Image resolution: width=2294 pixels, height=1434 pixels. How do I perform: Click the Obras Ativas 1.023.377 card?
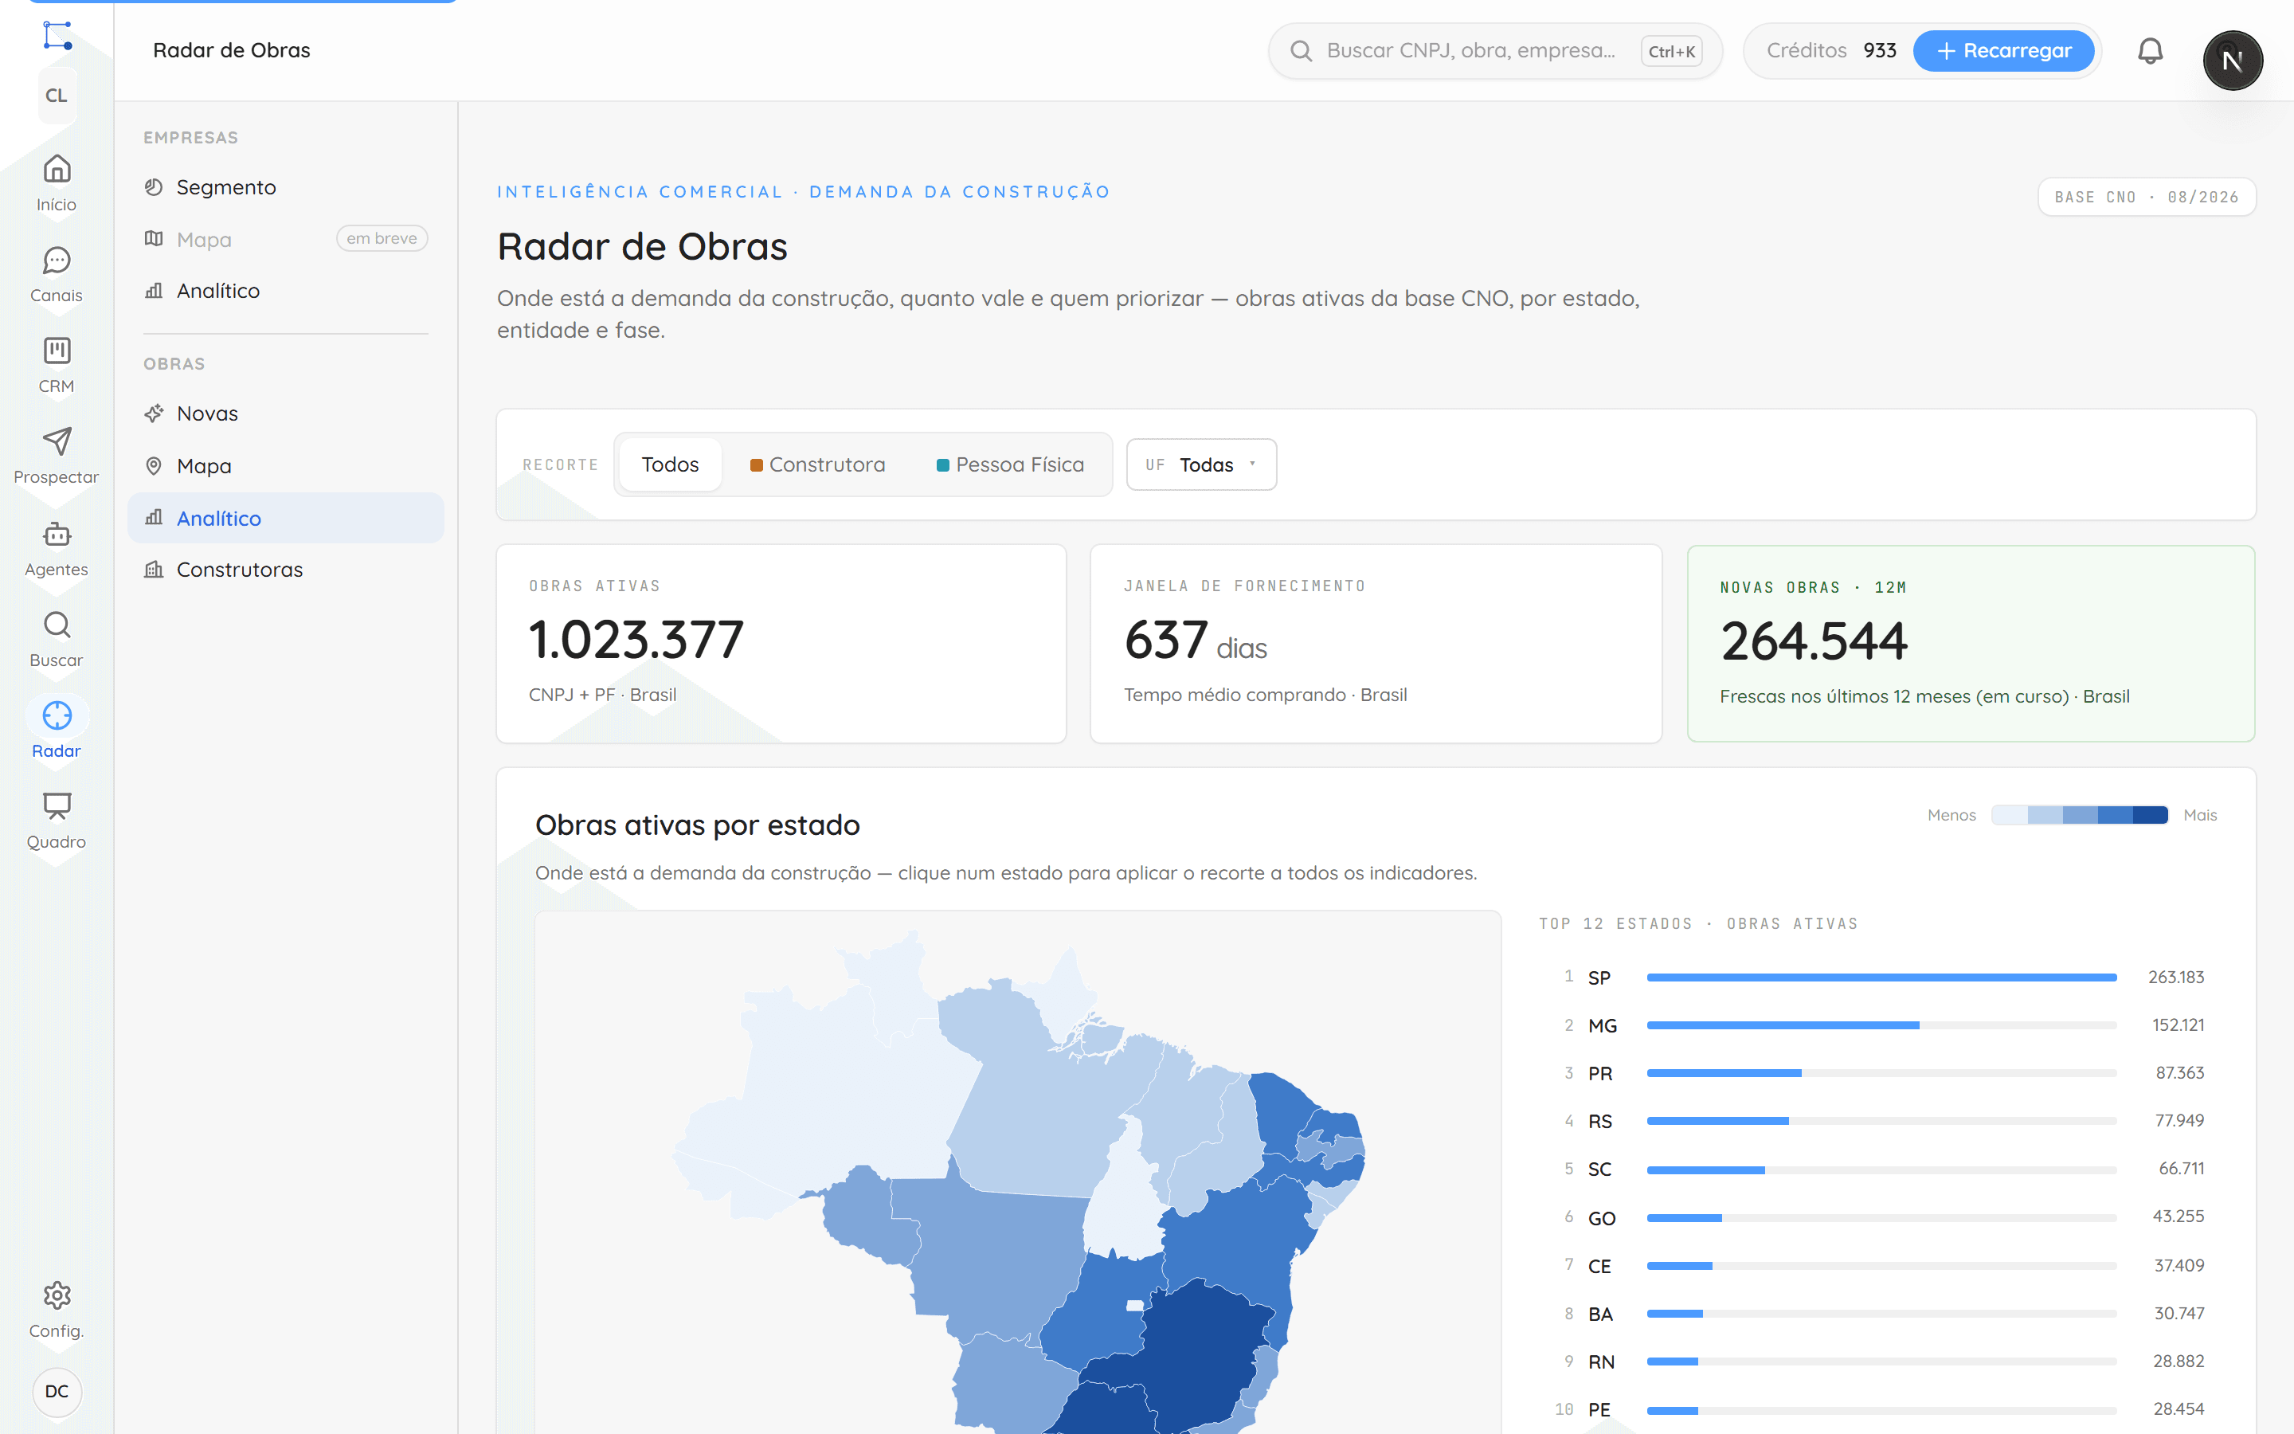[x=781, y=643]
